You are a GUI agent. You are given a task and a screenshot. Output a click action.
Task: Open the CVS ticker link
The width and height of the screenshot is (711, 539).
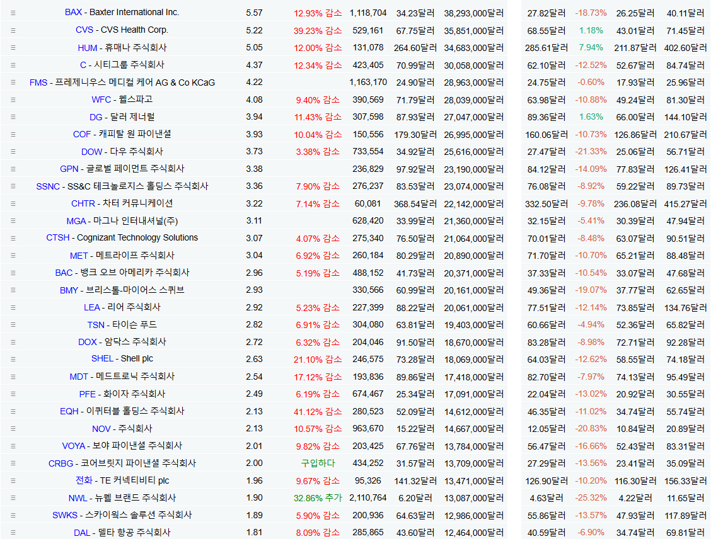click(84, 30)
